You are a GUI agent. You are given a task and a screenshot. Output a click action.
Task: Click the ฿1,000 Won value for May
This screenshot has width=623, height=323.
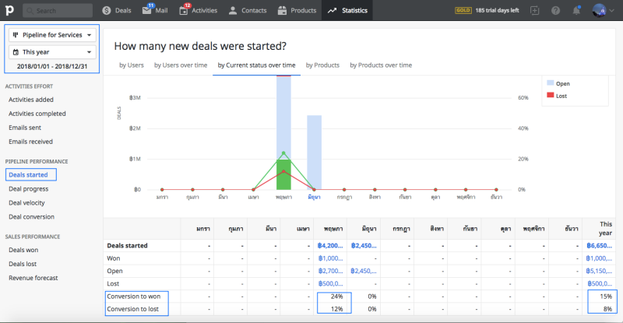(x=330, y=258)
